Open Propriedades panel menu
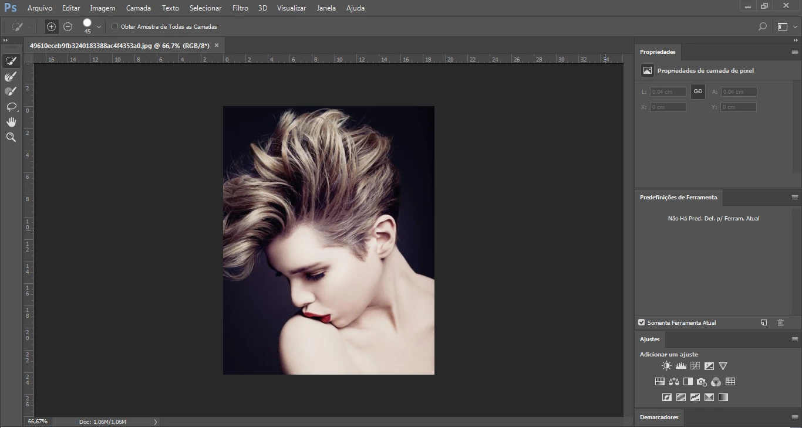The width and height of the screenshot is (802, 428). [795, 52]
